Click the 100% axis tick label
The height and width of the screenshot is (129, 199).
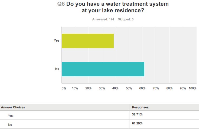click(193, 88)
